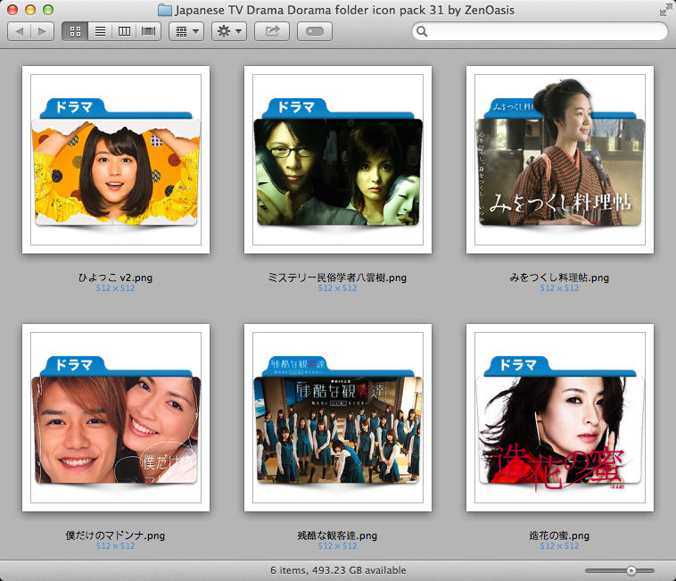Go back with the left arrow button
The width and height of the screenshot is (676, 581).
[20, 31]
